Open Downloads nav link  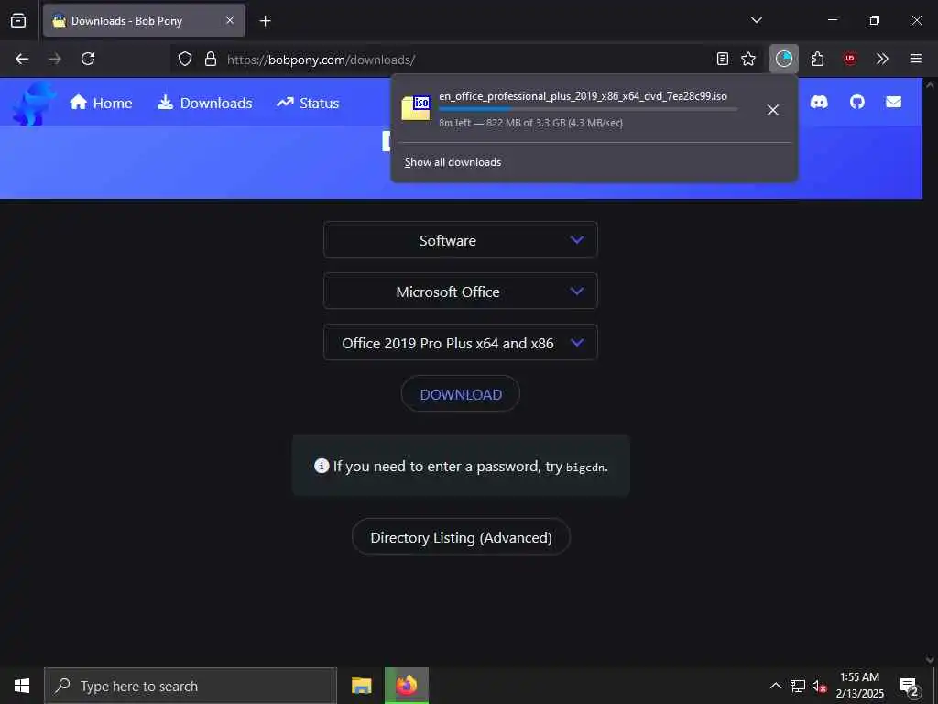(204, 103)
